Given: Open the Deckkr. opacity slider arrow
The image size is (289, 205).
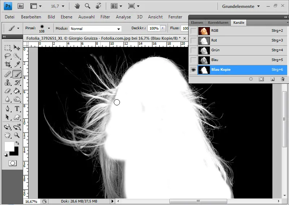Looking at the screenshot, I should click(x=163, y=28).
